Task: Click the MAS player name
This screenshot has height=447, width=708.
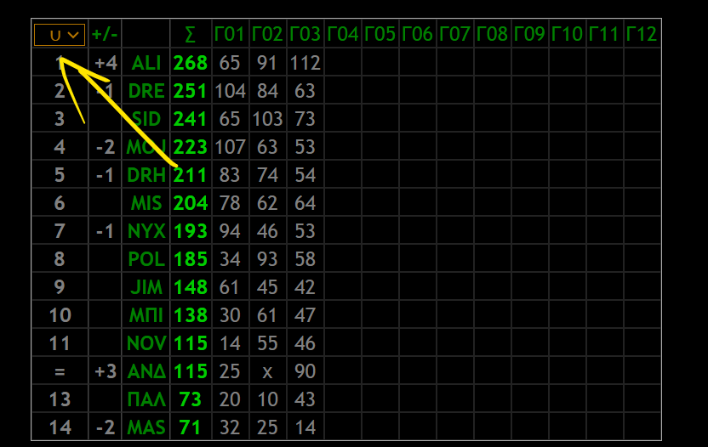Action: pyautogui.click(x=146, y=427)
